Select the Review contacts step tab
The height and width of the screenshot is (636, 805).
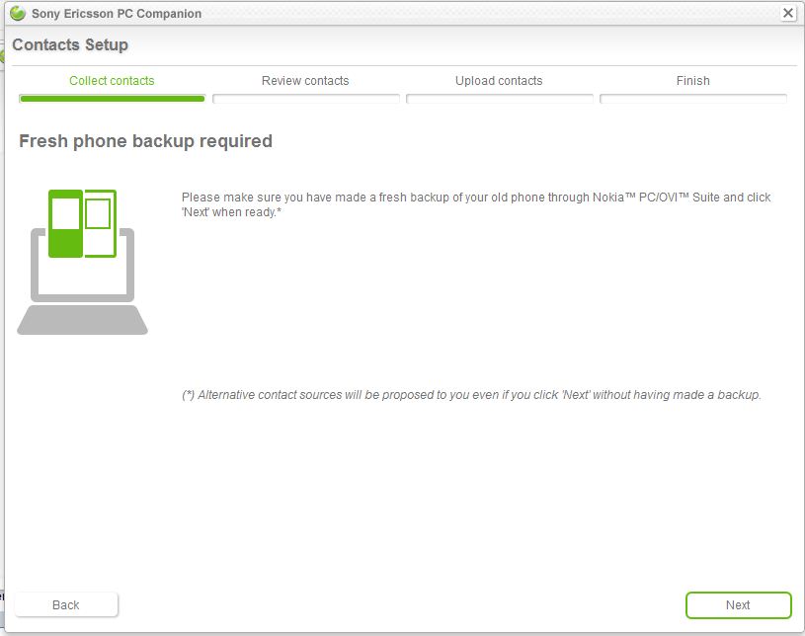click(x=305, y=81)
